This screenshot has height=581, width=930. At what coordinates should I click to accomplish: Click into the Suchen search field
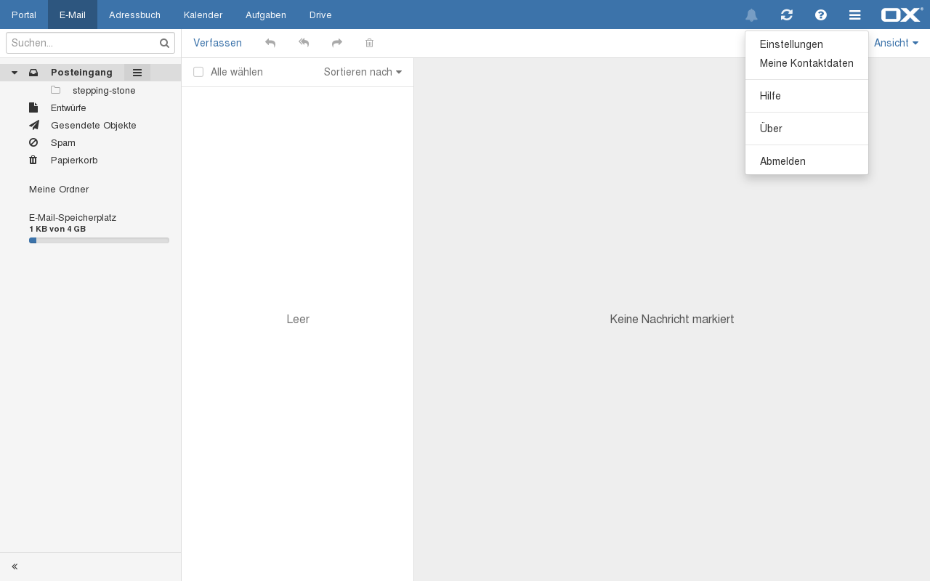pyautogui.click(x=81, y=44)
